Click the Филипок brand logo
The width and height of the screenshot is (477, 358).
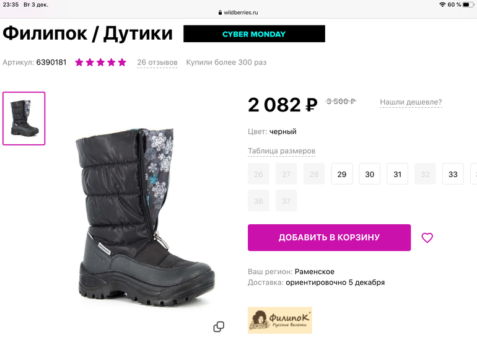280,320
